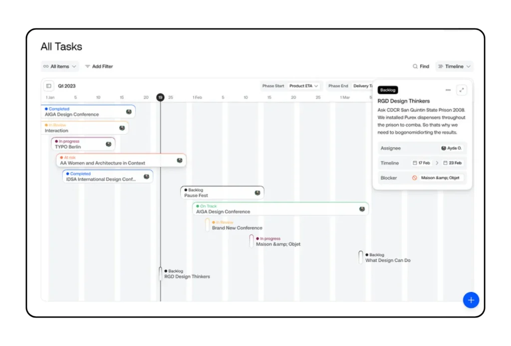Screen dimensions: 511x346
Task: Click the Ayda O. assignee chip
Action: [452, 148]
